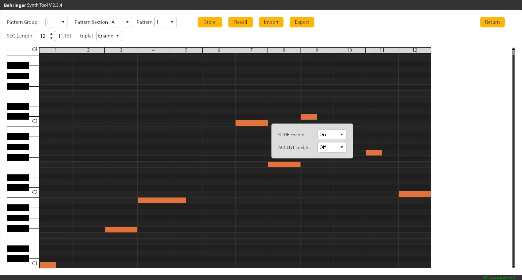Select step 7 column header
Screen dimensions: 522x280
[x=252, y=50]
